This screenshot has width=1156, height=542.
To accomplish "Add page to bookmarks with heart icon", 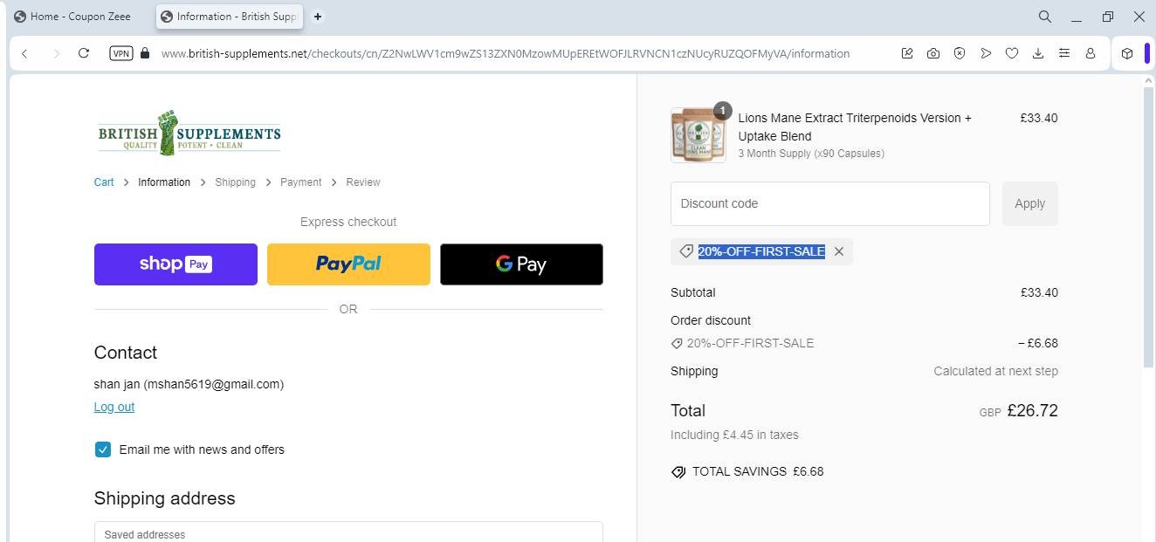I will pos(1012,53).
